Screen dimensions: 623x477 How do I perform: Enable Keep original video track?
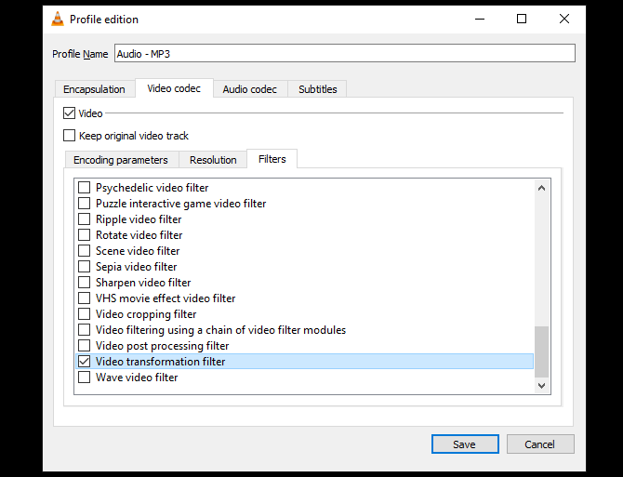(70, 136)
